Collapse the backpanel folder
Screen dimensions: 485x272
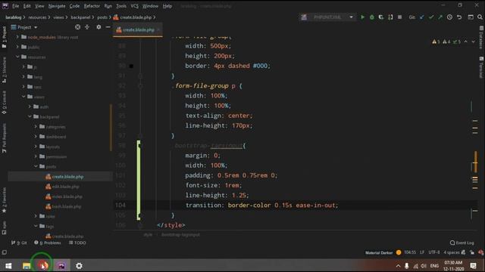pyautogui.click(x=30, y=116)
